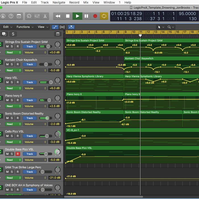Open the Functions dropdown menu
199x199 pixels.
point(25,27)
